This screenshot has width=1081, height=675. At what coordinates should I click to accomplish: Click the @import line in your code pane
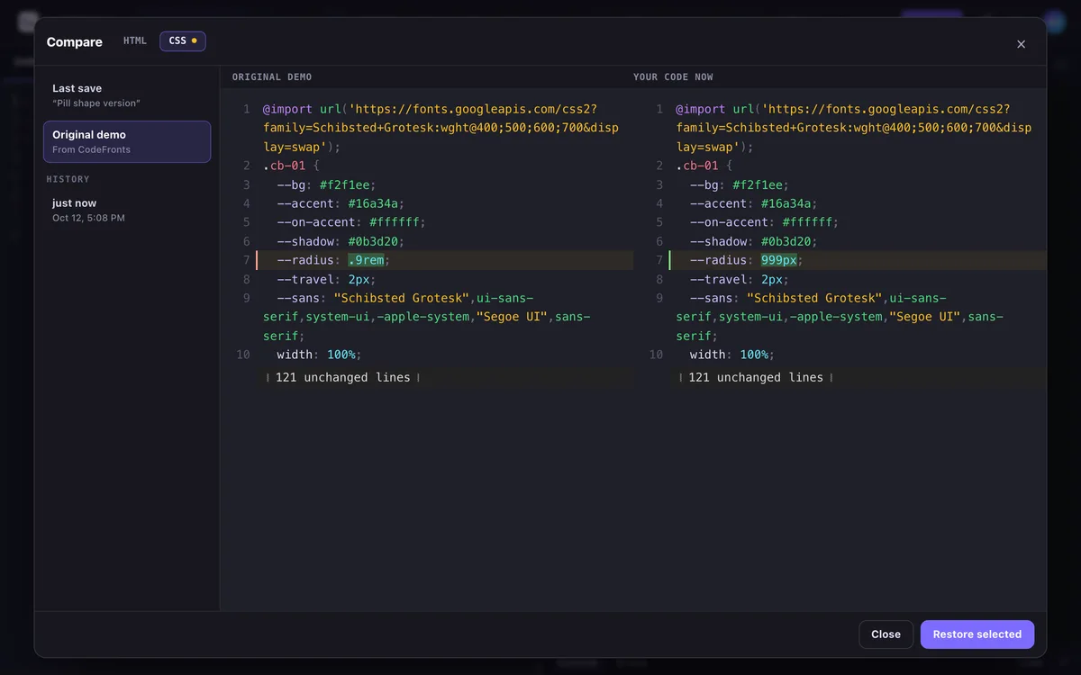tap(854, 128)
